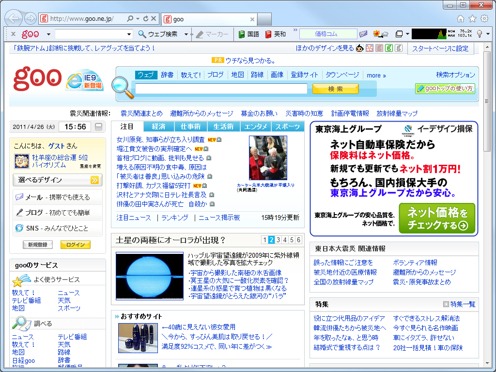496x372 pixels.
Task: Select the flower page design icon
Action: 369,49
